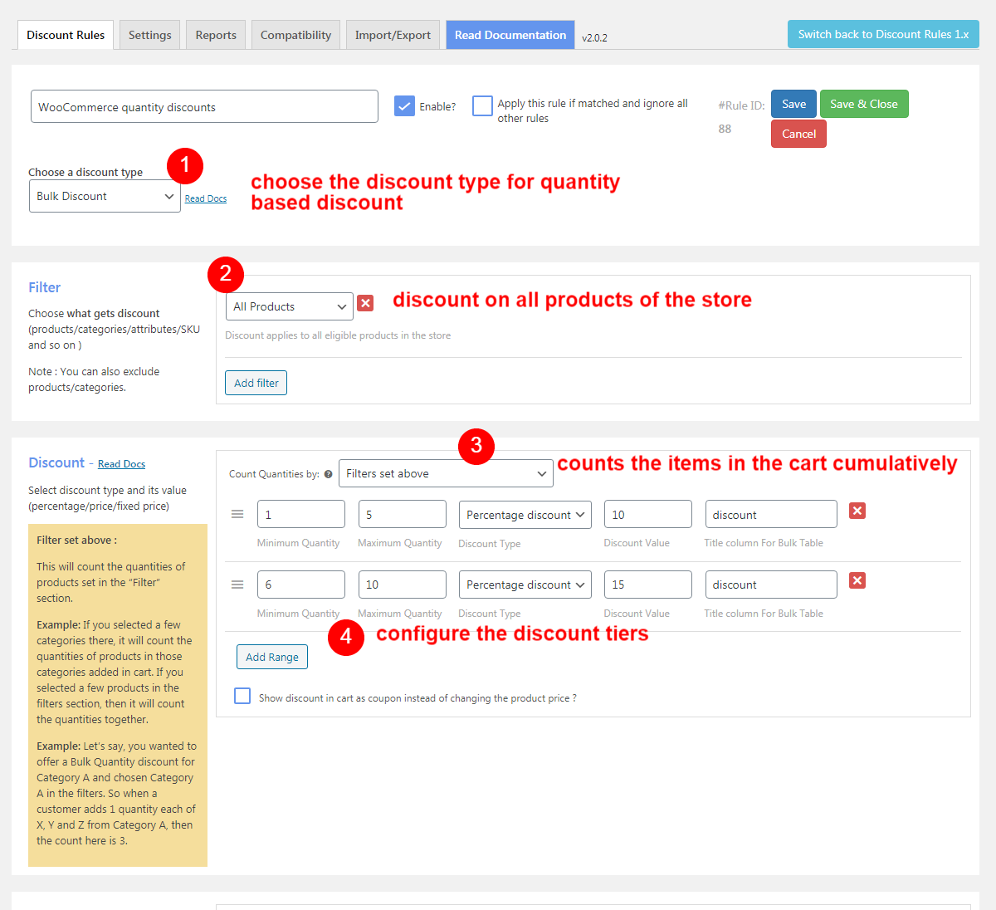Check apply this rule and ignore all other rules
Image resolution: width=996 pixels, height=910 pixels.
click(x=482, y=105)
